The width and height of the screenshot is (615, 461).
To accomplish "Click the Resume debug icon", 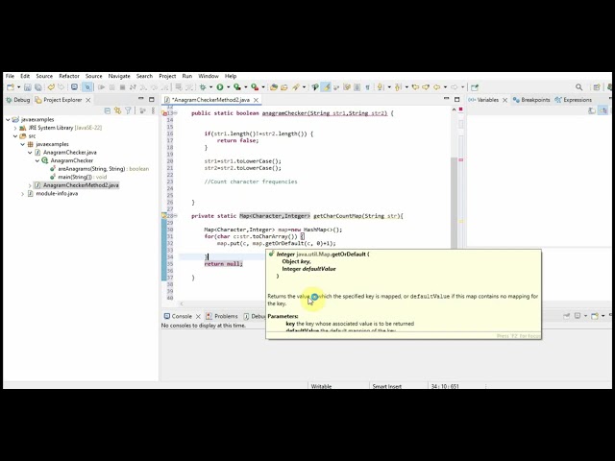I will [x=102, y=87].
